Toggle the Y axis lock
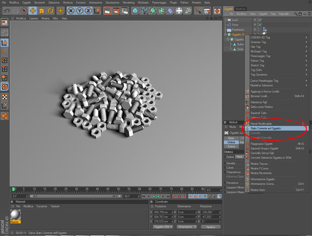This screenshot has height=236, width=312. point(79,11)
